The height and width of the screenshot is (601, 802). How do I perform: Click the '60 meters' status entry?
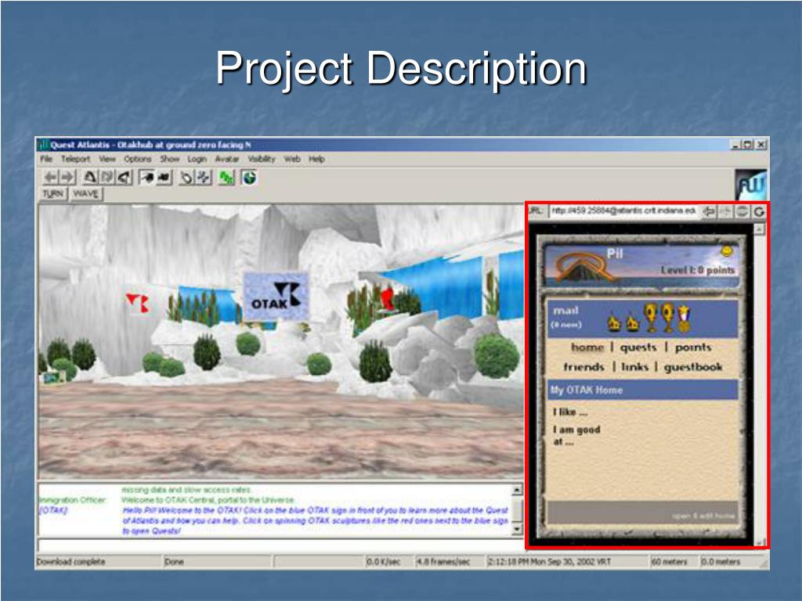pyautogui.click(x=669, y=562)
